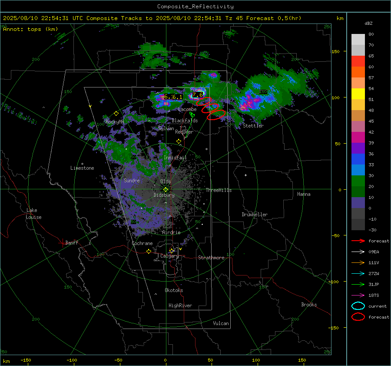
Task: Click the '7.6' storm top label
Action: pyautogui.click(x=198, y=95)
